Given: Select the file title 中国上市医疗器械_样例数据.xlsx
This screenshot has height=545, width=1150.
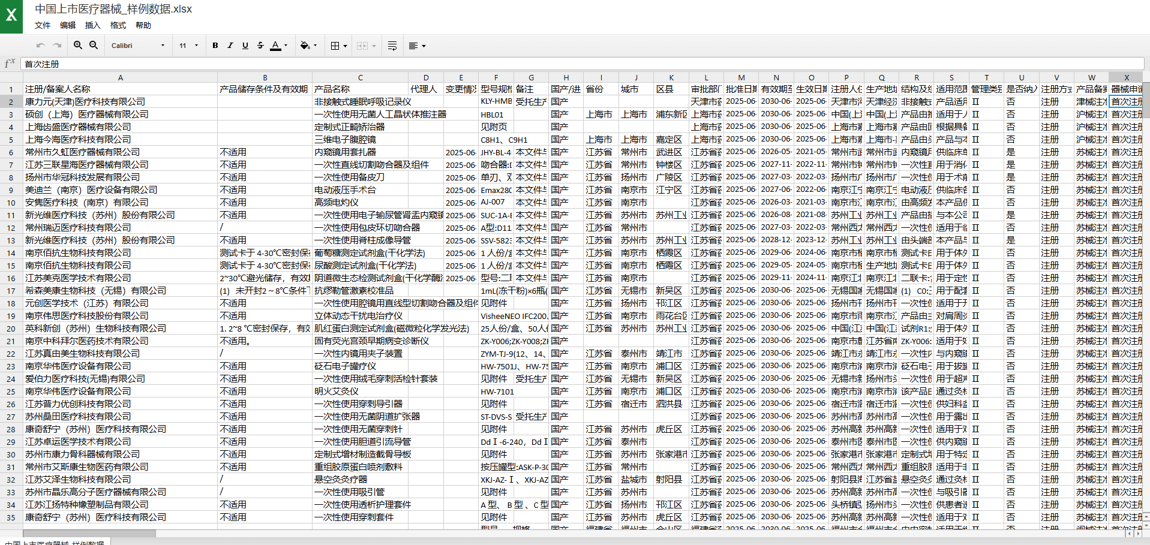Looking at the screenshot, I should 113,9.
